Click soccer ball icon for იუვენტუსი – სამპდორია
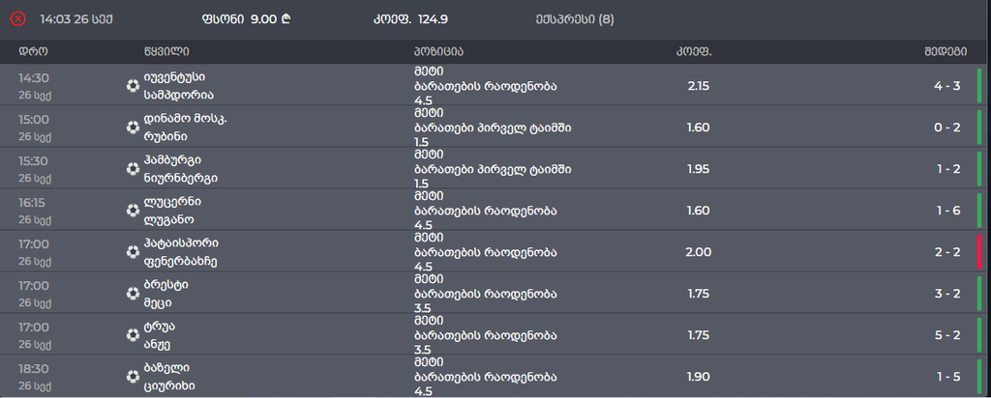The width and height of the screenshot is (991, 398). point(133,86)
